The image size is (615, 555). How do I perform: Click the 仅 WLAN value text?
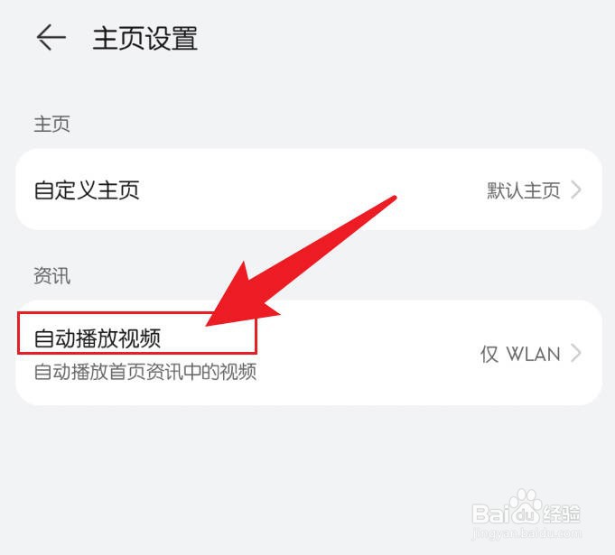click(x=520, y=354)
